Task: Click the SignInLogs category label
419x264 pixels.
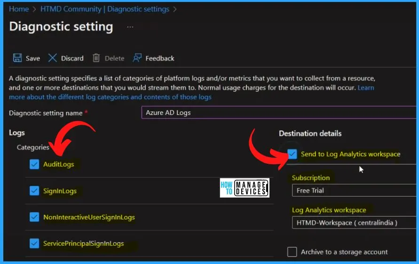Action: tap(60, 191)
